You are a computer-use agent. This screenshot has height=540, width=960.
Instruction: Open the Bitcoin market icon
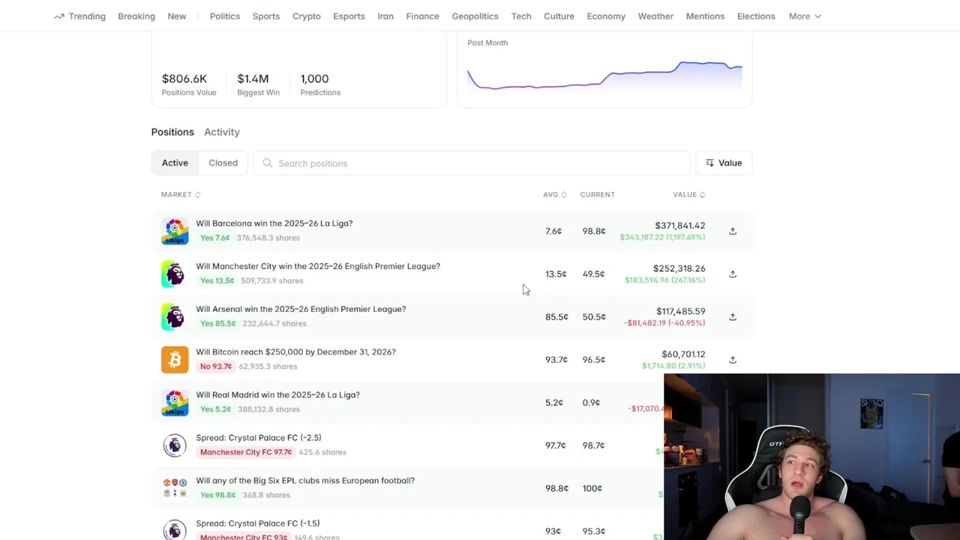pyautogui.click(x=175, y=359)
